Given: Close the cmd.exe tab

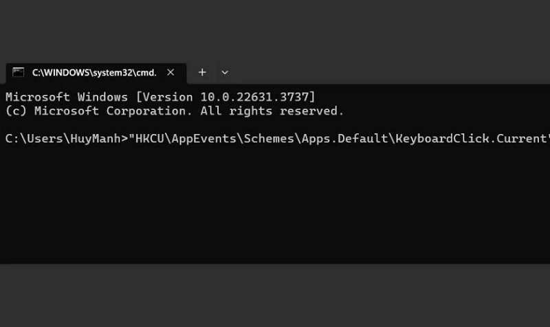Looking at the screenshot, I should (170, 72).
